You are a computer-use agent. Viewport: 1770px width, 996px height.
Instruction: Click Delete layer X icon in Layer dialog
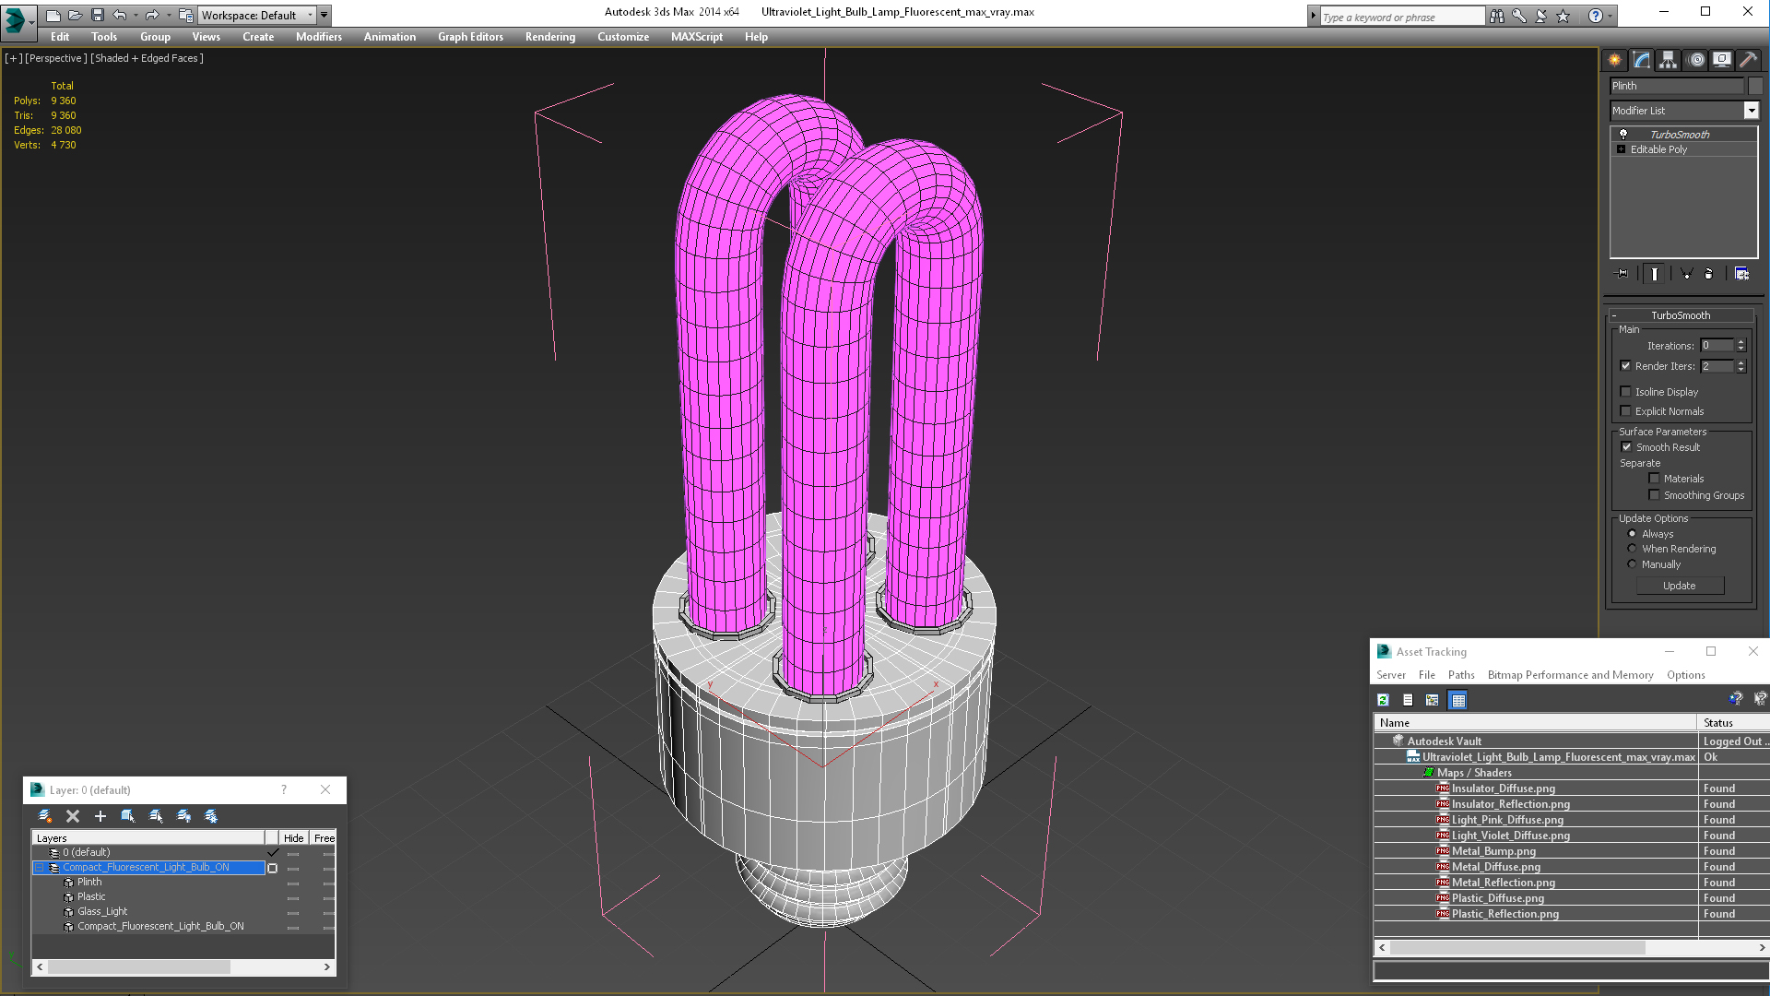73,816
